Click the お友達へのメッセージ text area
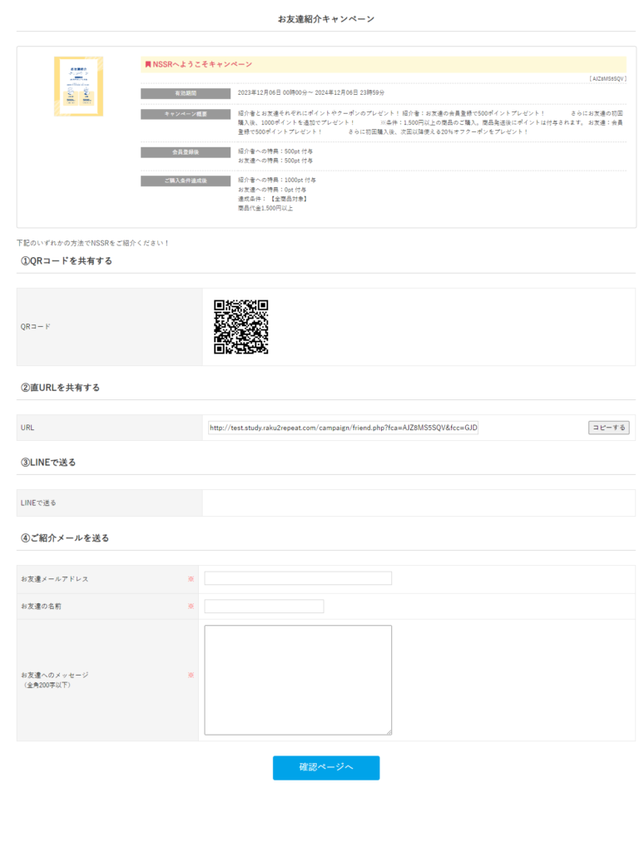The height and width of the screenshot is (852, 644). pyautogui.click(x=298, y=680)
